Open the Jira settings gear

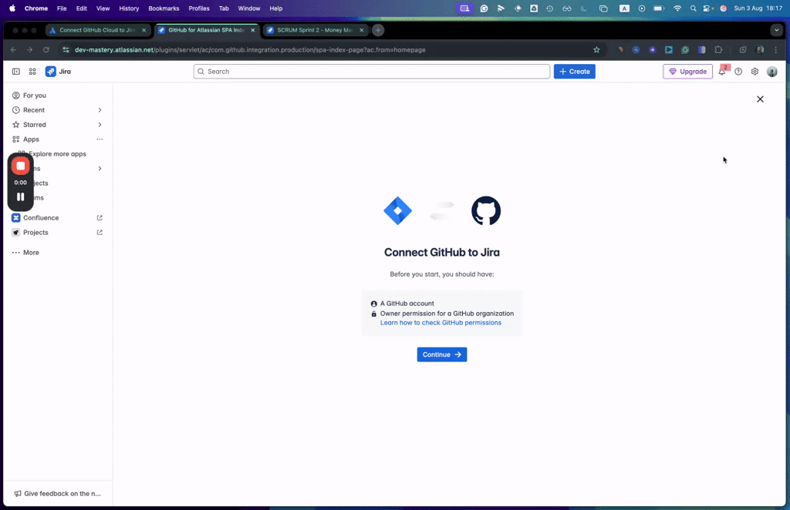tap(755, 72)
